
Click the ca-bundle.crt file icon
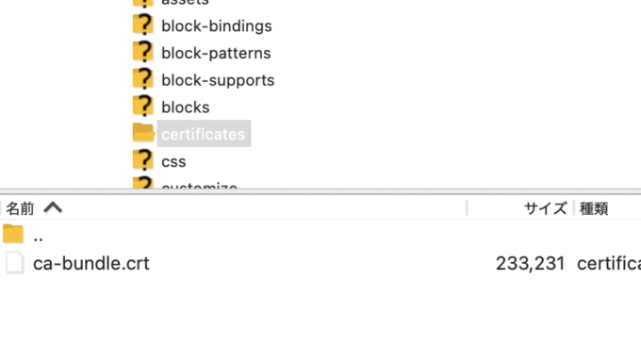(15, 262)
